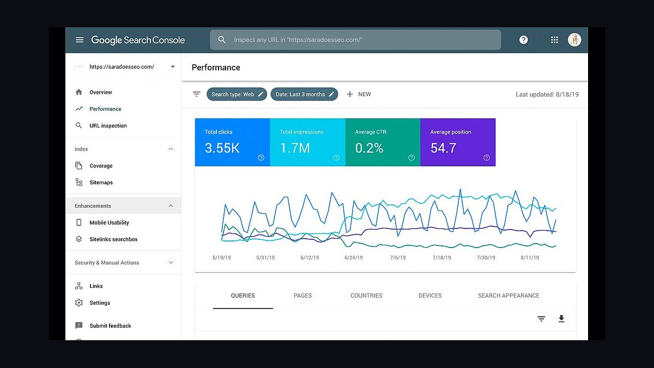Edit Date filter via its pencil icon
The height and width of the screenshot is (368, 654).
coord(331,94)
